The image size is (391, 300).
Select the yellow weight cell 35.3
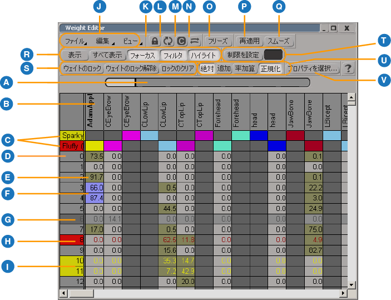167,261
